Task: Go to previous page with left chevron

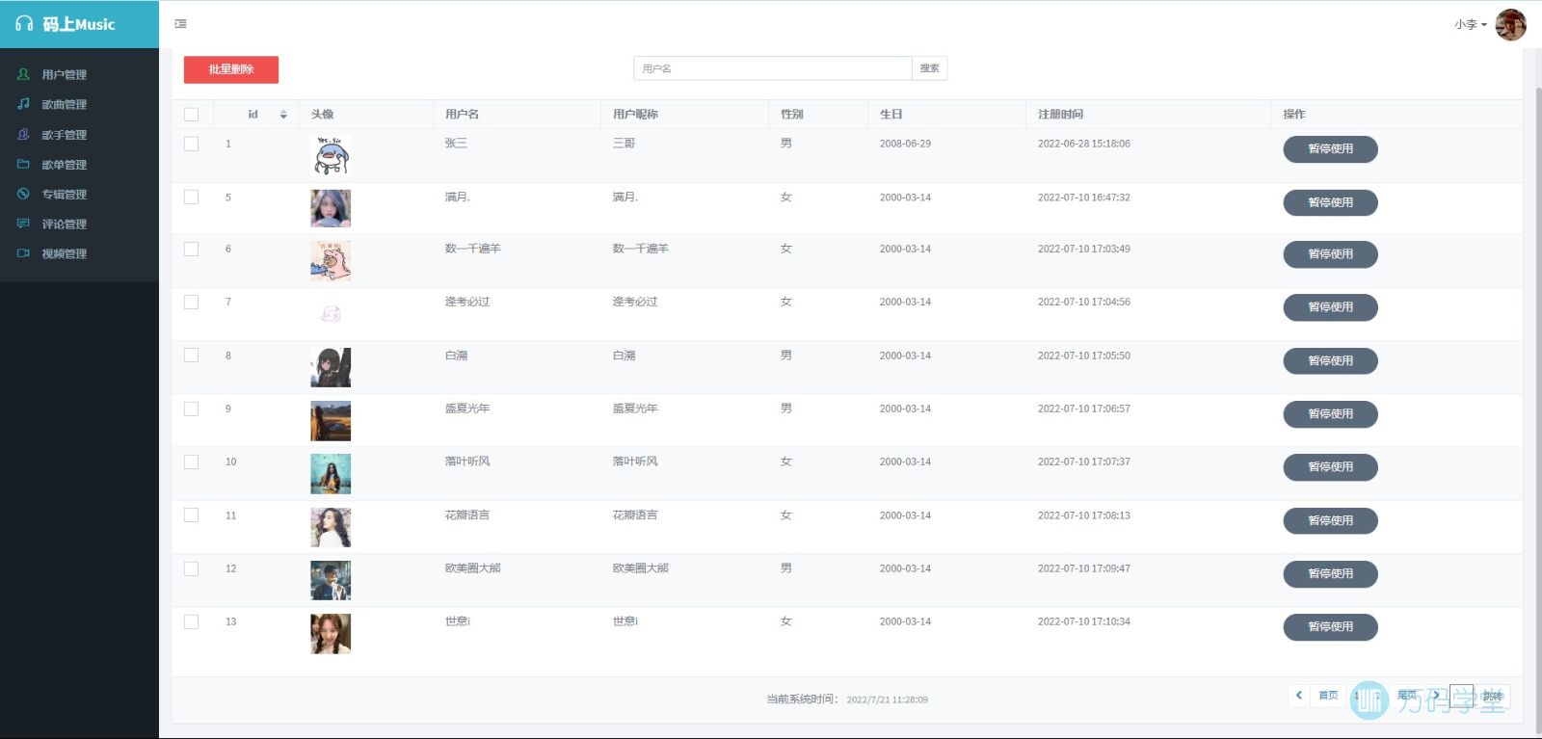Action: click(x=1298, y=696)
